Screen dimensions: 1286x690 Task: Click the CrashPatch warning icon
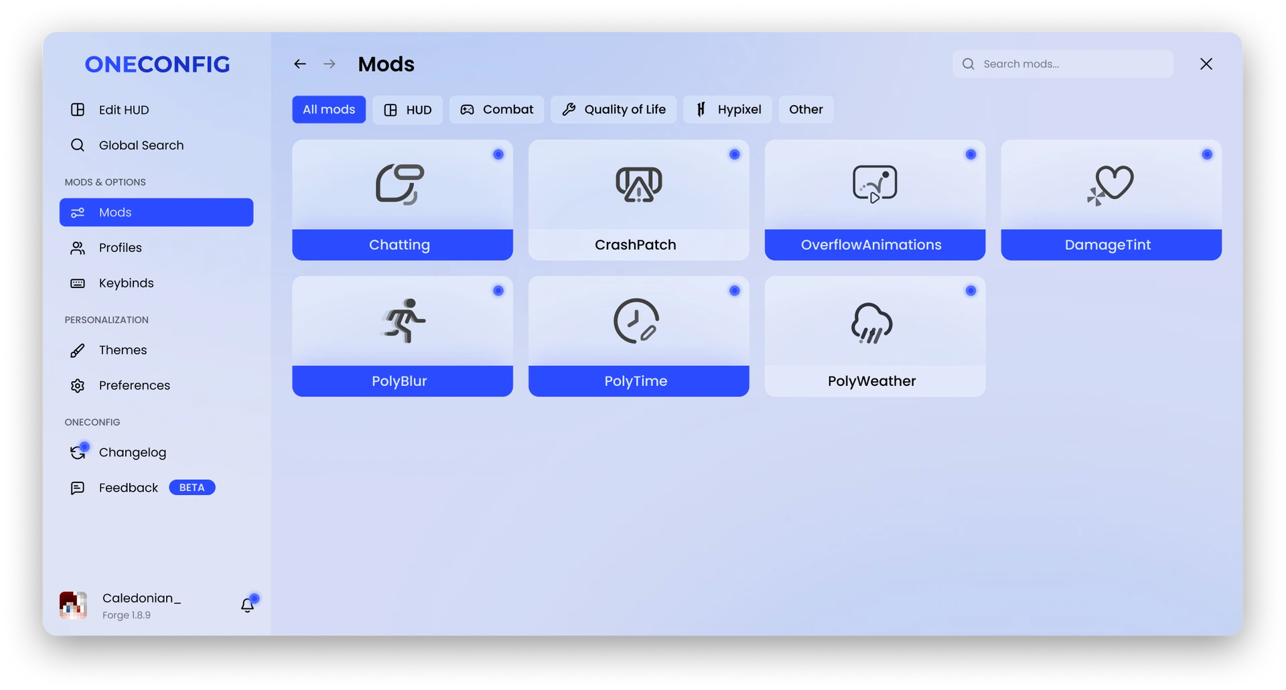click(x=639, y=184)
